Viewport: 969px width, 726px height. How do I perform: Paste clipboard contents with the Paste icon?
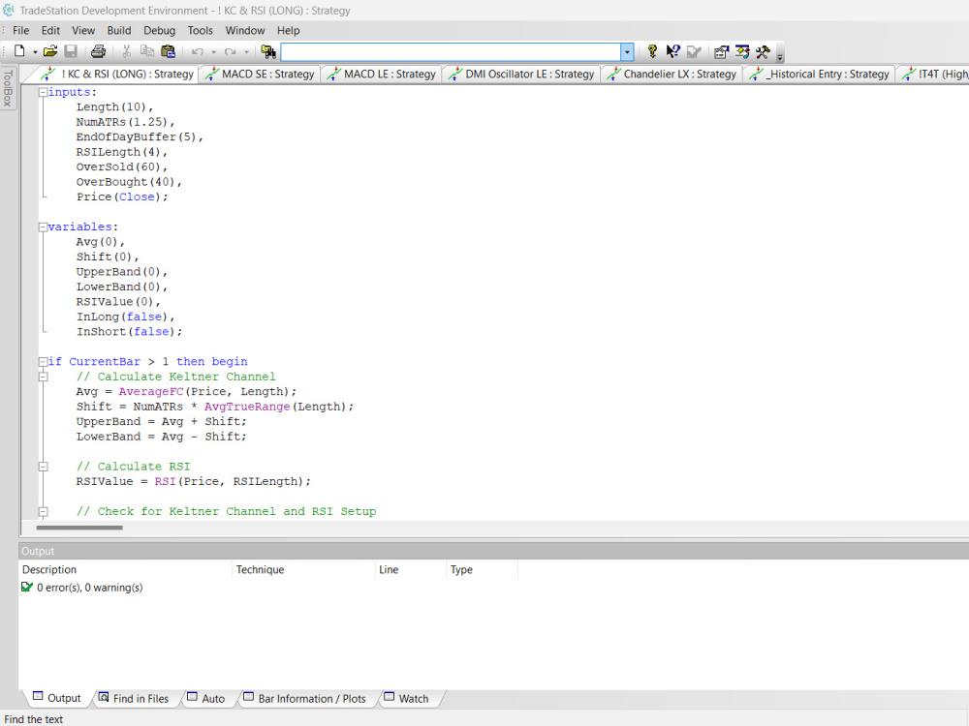point(167,51)
